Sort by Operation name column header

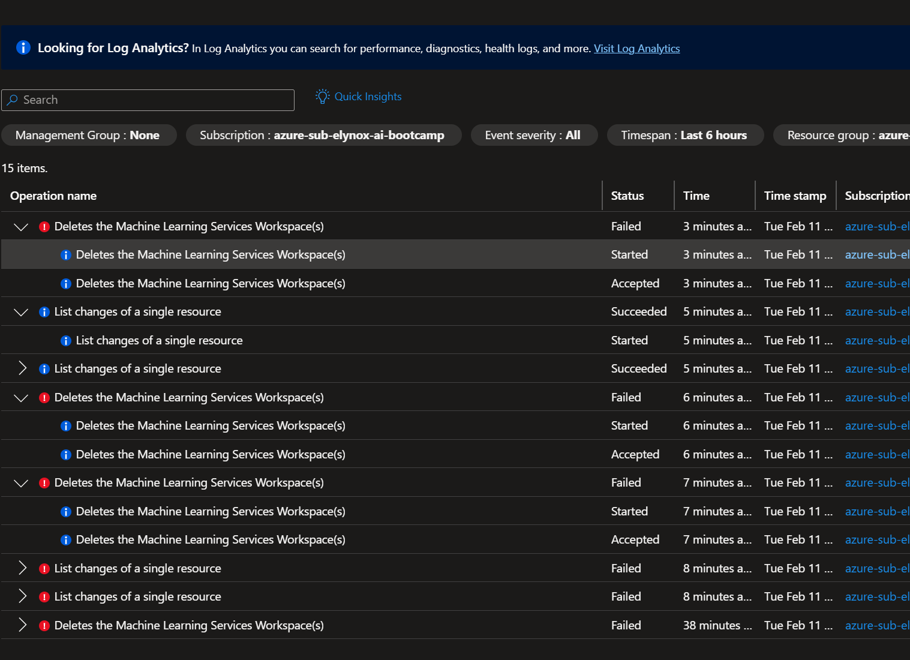[53, 196]
